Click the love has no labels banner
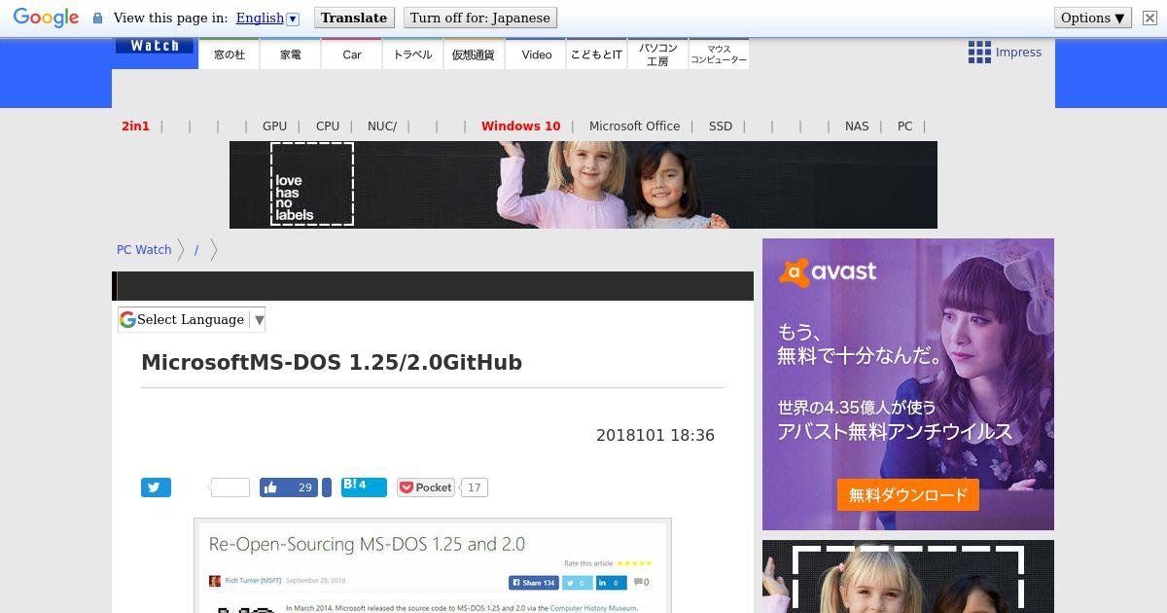Screen dimensions: 1167x613 (583, 185)
